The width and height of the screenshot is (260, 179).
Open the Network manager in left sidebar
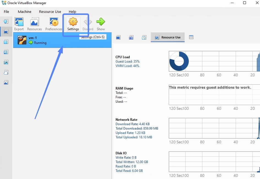6,62
